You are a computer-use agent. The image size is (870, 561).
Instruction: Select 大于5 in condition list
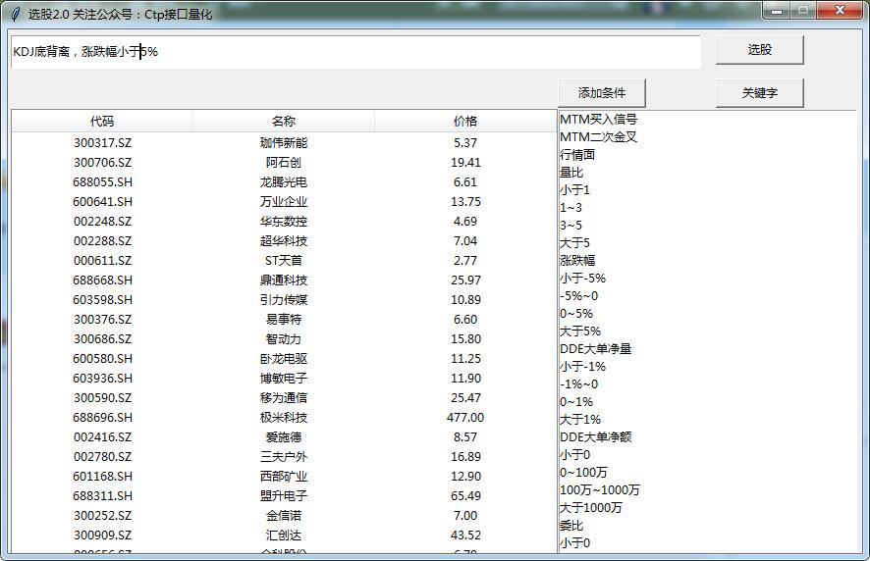click(574, 243)
